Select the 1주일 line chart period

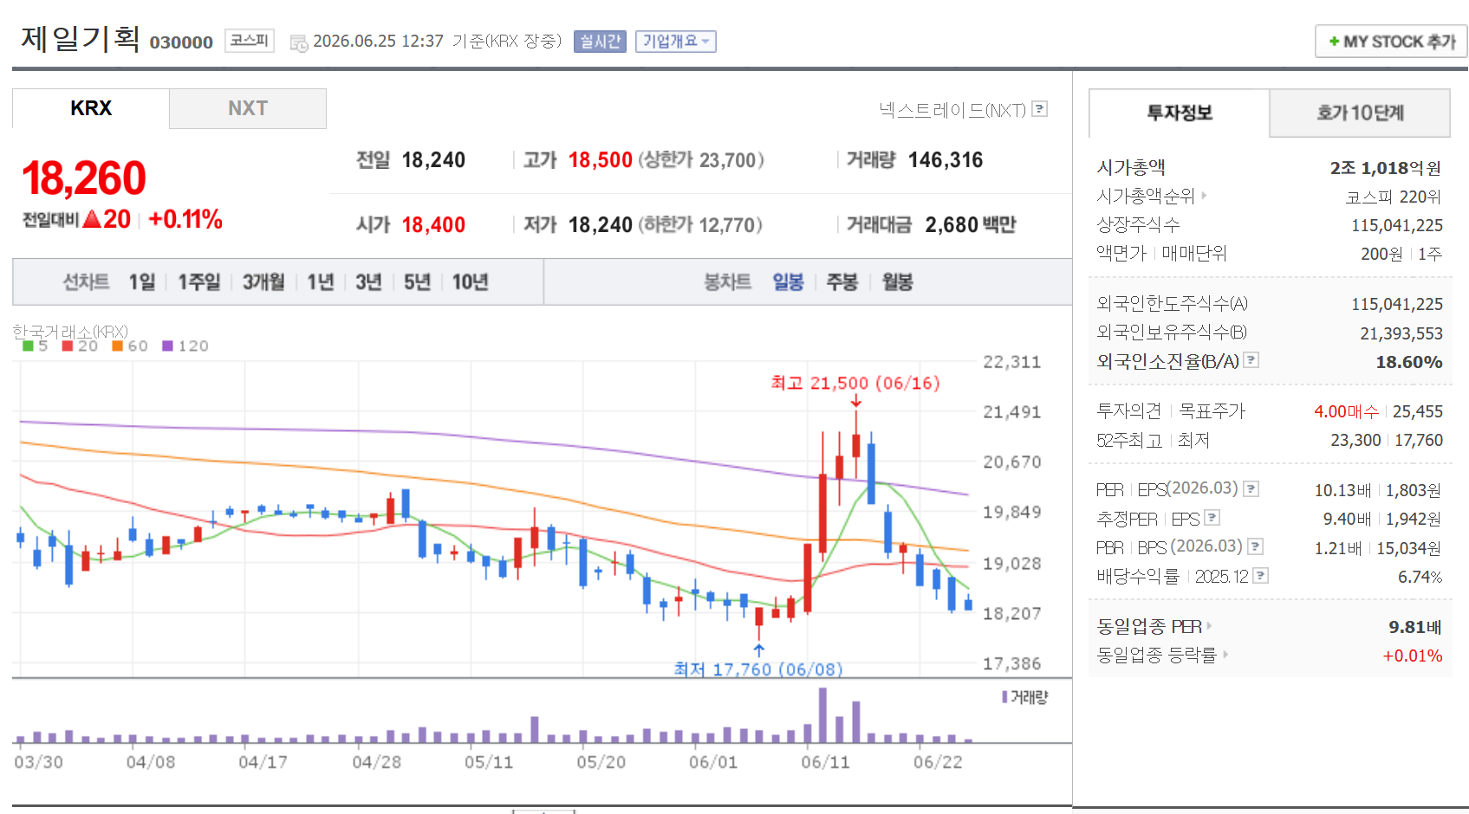point(198,282)
